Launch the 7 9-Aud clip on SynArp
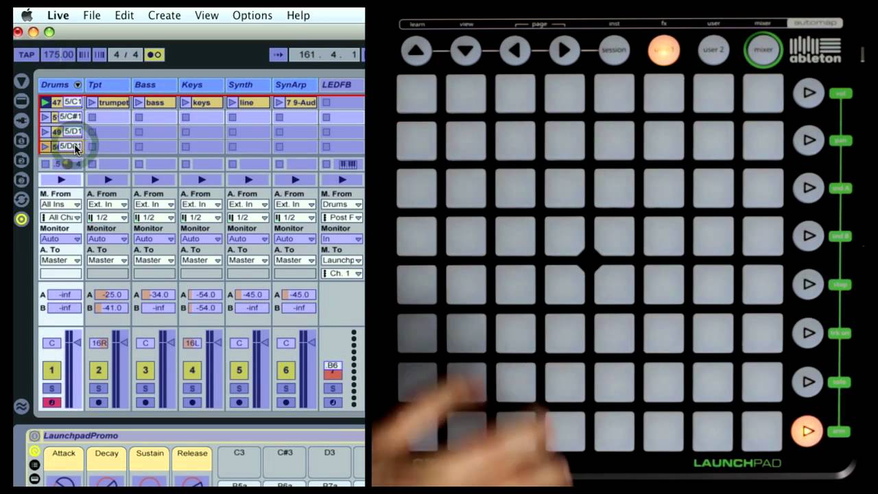 (279, 102)
